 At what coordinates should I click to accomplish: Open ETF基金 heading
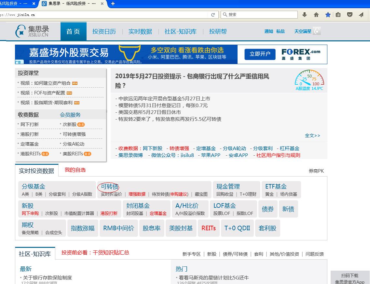(276, 187)
